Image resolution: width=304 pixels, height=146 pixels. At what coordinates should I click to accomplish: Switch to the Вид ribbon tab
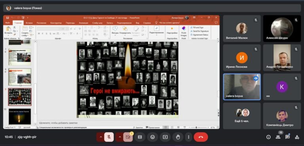coord(137,22)
